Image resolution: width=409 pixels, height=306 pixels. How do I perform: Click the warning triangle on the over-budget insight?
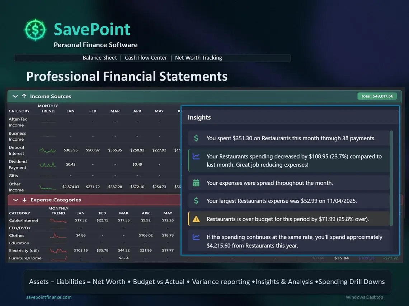196,219
